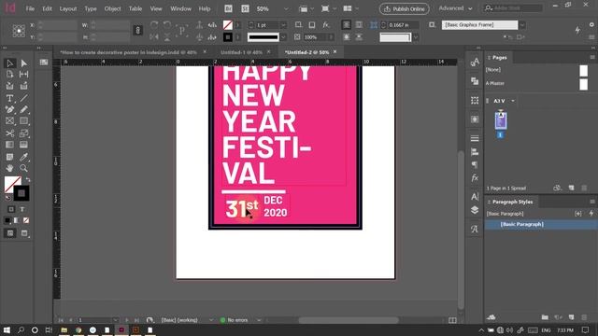The image size is (598, 336).
Task: Open the Layers panel icon
Action: pos(475,210)
